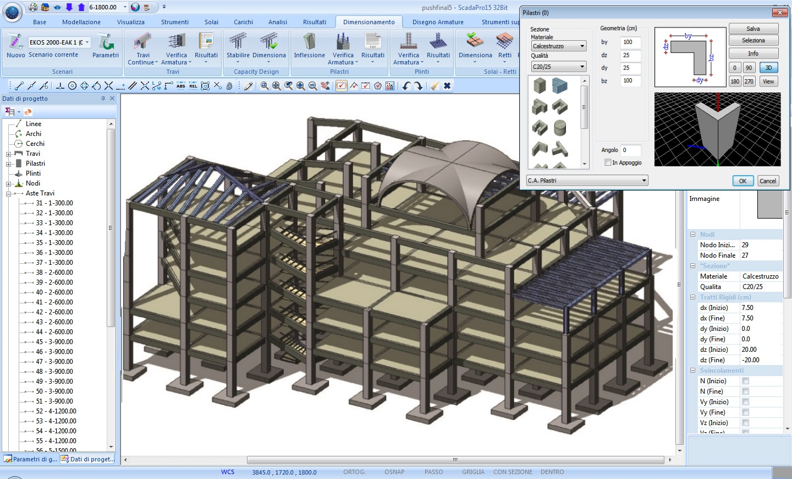Screen dimensions: 792x479
Task: Click Nuovo scenario icon
Action: [15, 42]
